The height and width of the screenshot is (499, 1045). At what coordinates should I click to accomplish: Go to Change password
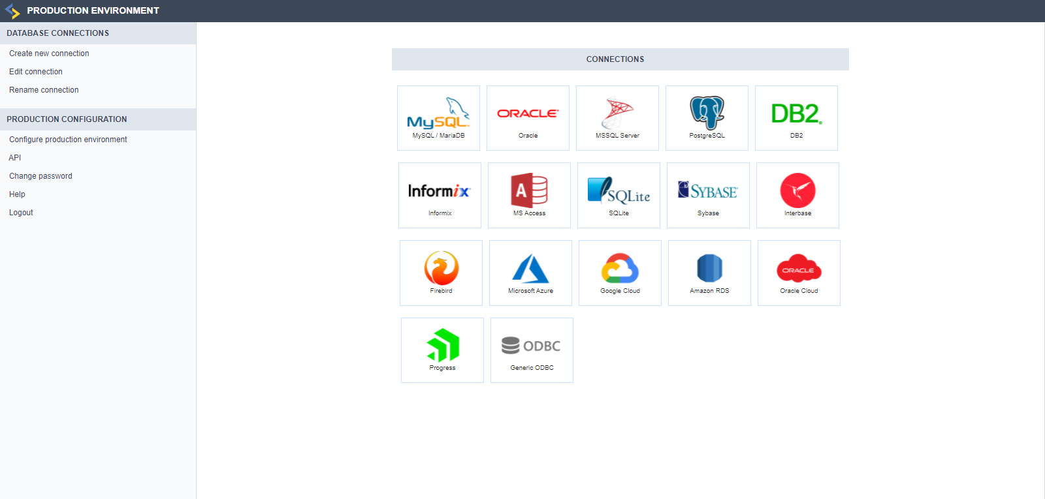[40, 176]
